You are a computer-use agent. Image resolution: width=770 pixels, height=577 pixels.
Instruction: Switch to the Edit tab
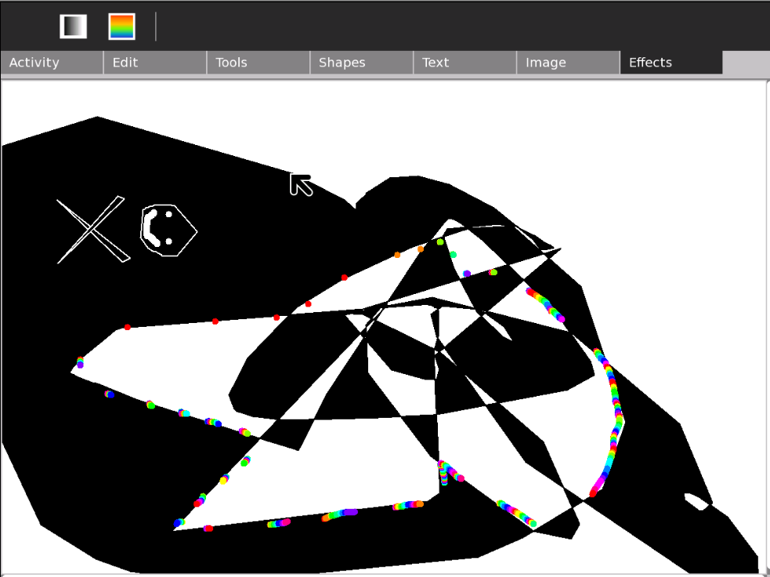(x=155, y=63)
